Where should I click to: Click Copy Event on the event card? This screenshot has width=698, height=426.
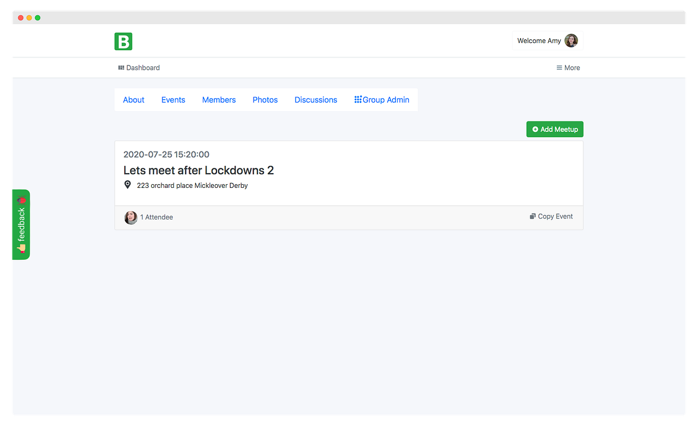[x=555, y=216]
